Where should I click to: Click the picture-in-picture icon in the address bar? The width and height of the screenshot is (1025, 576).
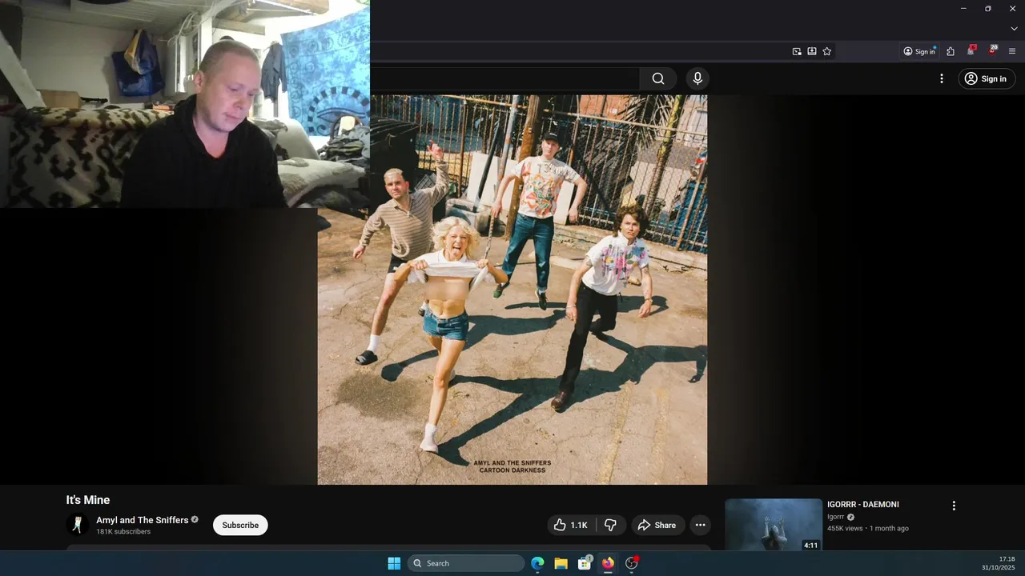[x=797, y=51]
